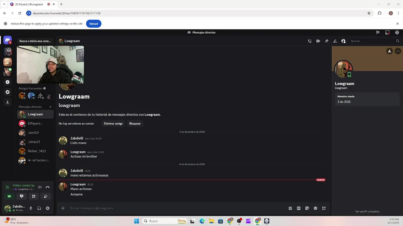Deafen audio with headphones icon
The image size is (403, 226).
click(39, 208)
